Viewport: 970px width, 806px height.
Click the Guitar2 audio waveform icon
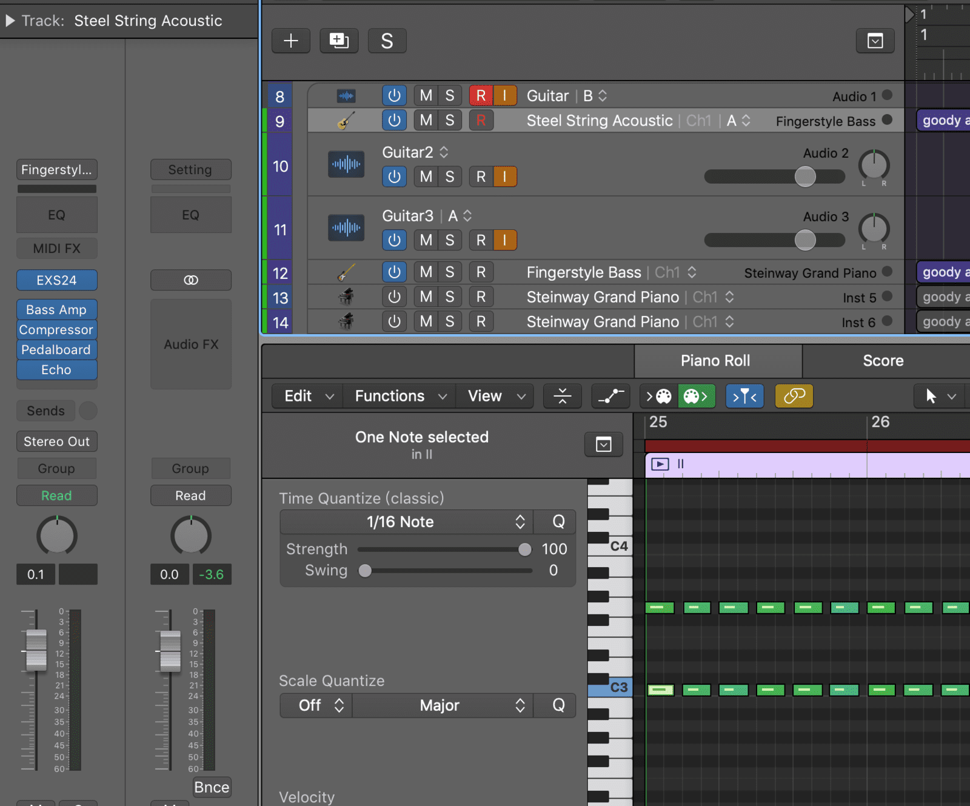click(346, 164)
